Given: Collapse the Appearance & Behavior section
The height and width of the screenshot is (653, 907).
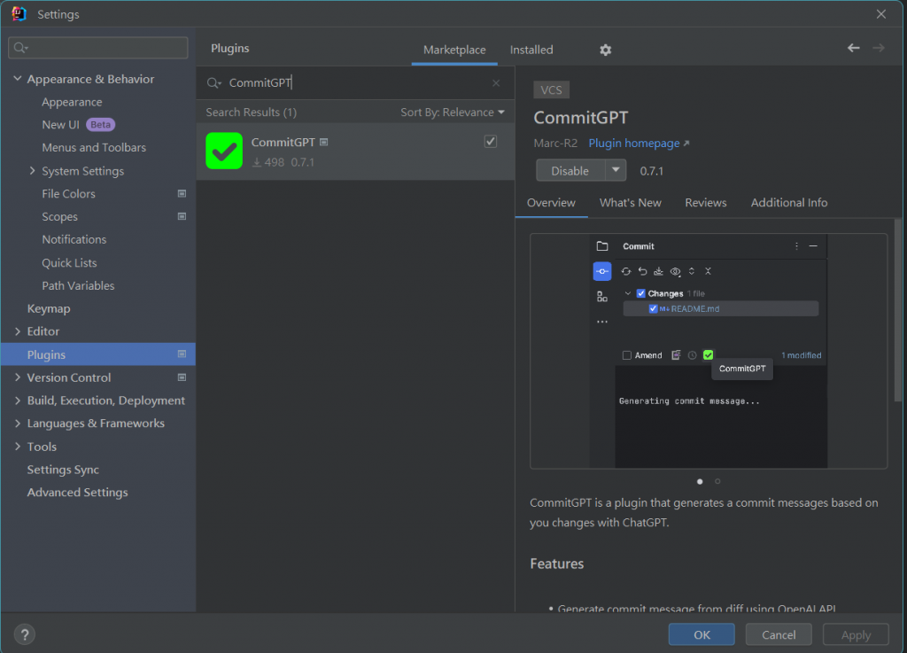Looking at the screenshot, I should coord(18,79).
